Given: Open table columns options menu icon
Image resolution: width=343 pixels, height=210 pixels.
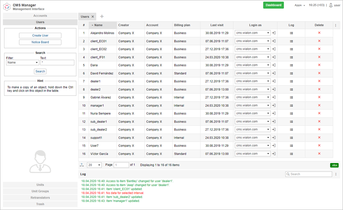Looking at the screenshot, I should [336, 25].
